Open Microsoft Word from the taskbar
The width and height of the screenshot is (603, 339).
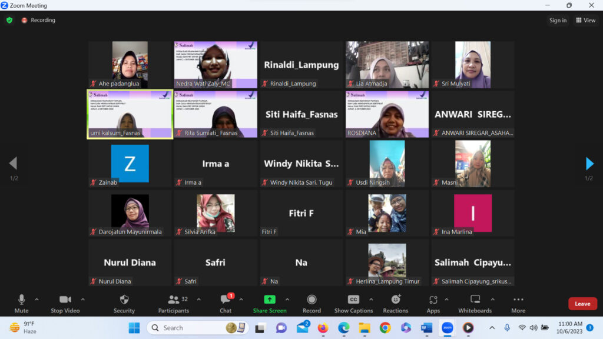pos(426,327)
